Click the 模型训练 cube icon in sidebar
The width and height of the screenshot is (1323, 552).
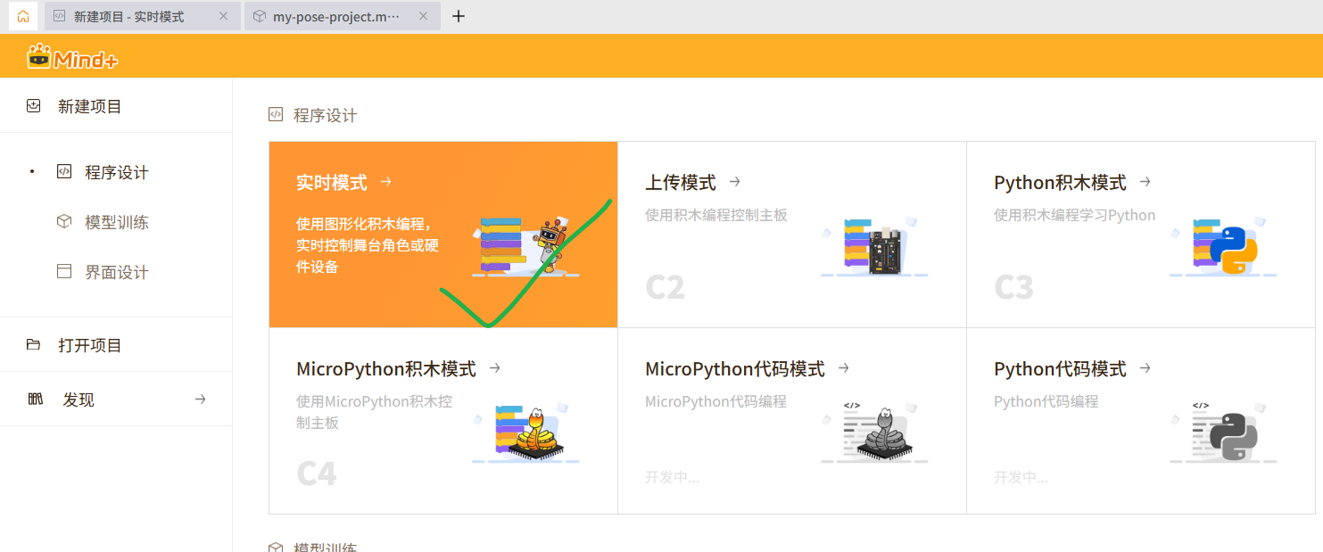pyautogui.click(x=63, y=222)
